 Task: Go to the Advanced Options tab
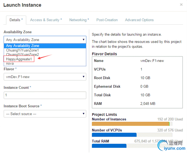coord(139,20)
